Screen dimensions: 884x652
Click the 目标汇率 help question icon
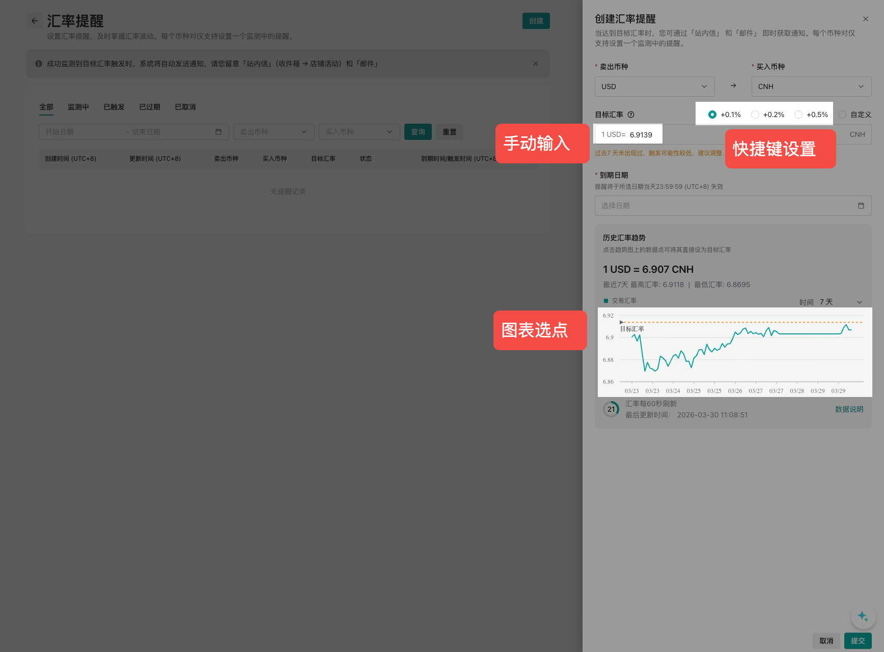pyautogui.click(x=631, y=115)
